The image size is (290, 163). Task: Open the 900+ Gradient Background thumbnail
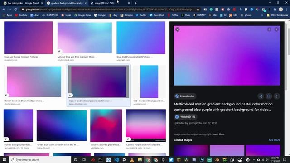(x=149, y=81)
